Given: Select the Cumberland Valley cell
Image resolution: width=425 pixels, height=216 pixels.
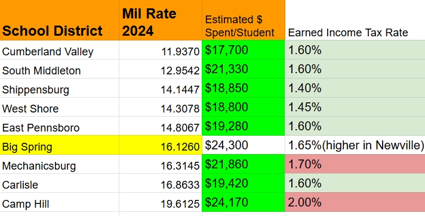Looking at the screenshot, I should (x=59, y=50).
